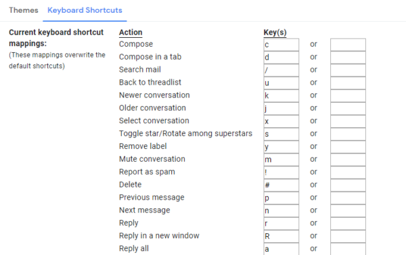Click the Report as spam key field
Viewport: 406px width, 255px height.
pyautogui.click(x=281, y=172)
